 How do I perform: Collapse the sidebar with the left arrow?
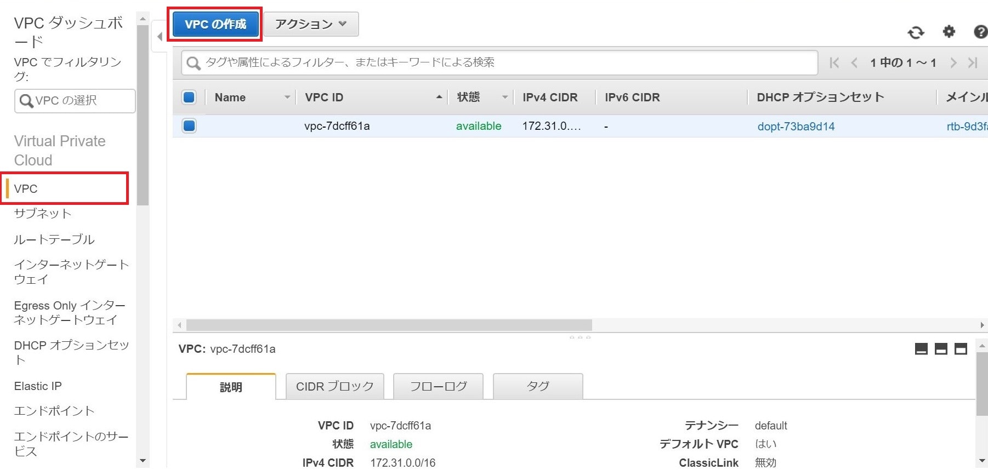[160, 37]
